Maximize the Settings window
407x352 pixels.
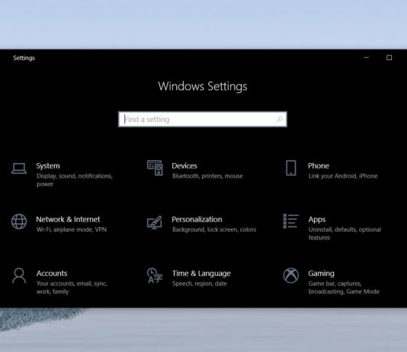[x=389, y=57]
